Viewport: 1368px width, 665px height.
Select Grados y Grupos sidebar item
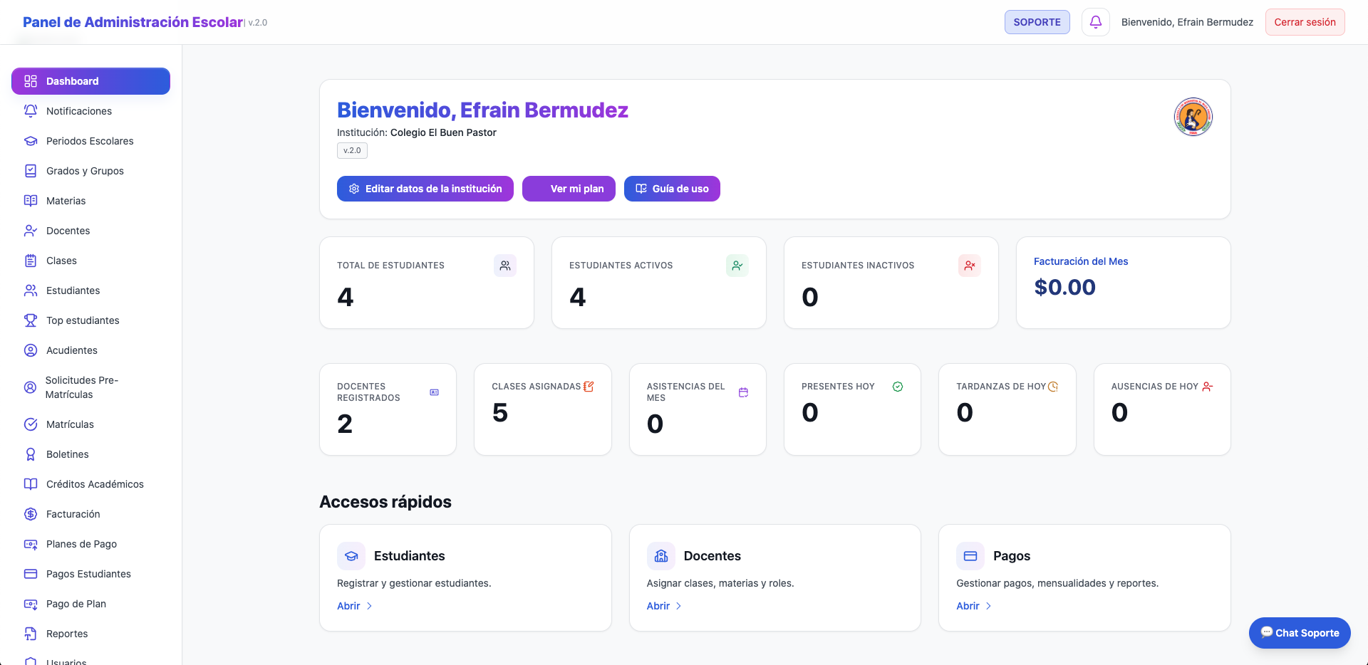(85, 171)
